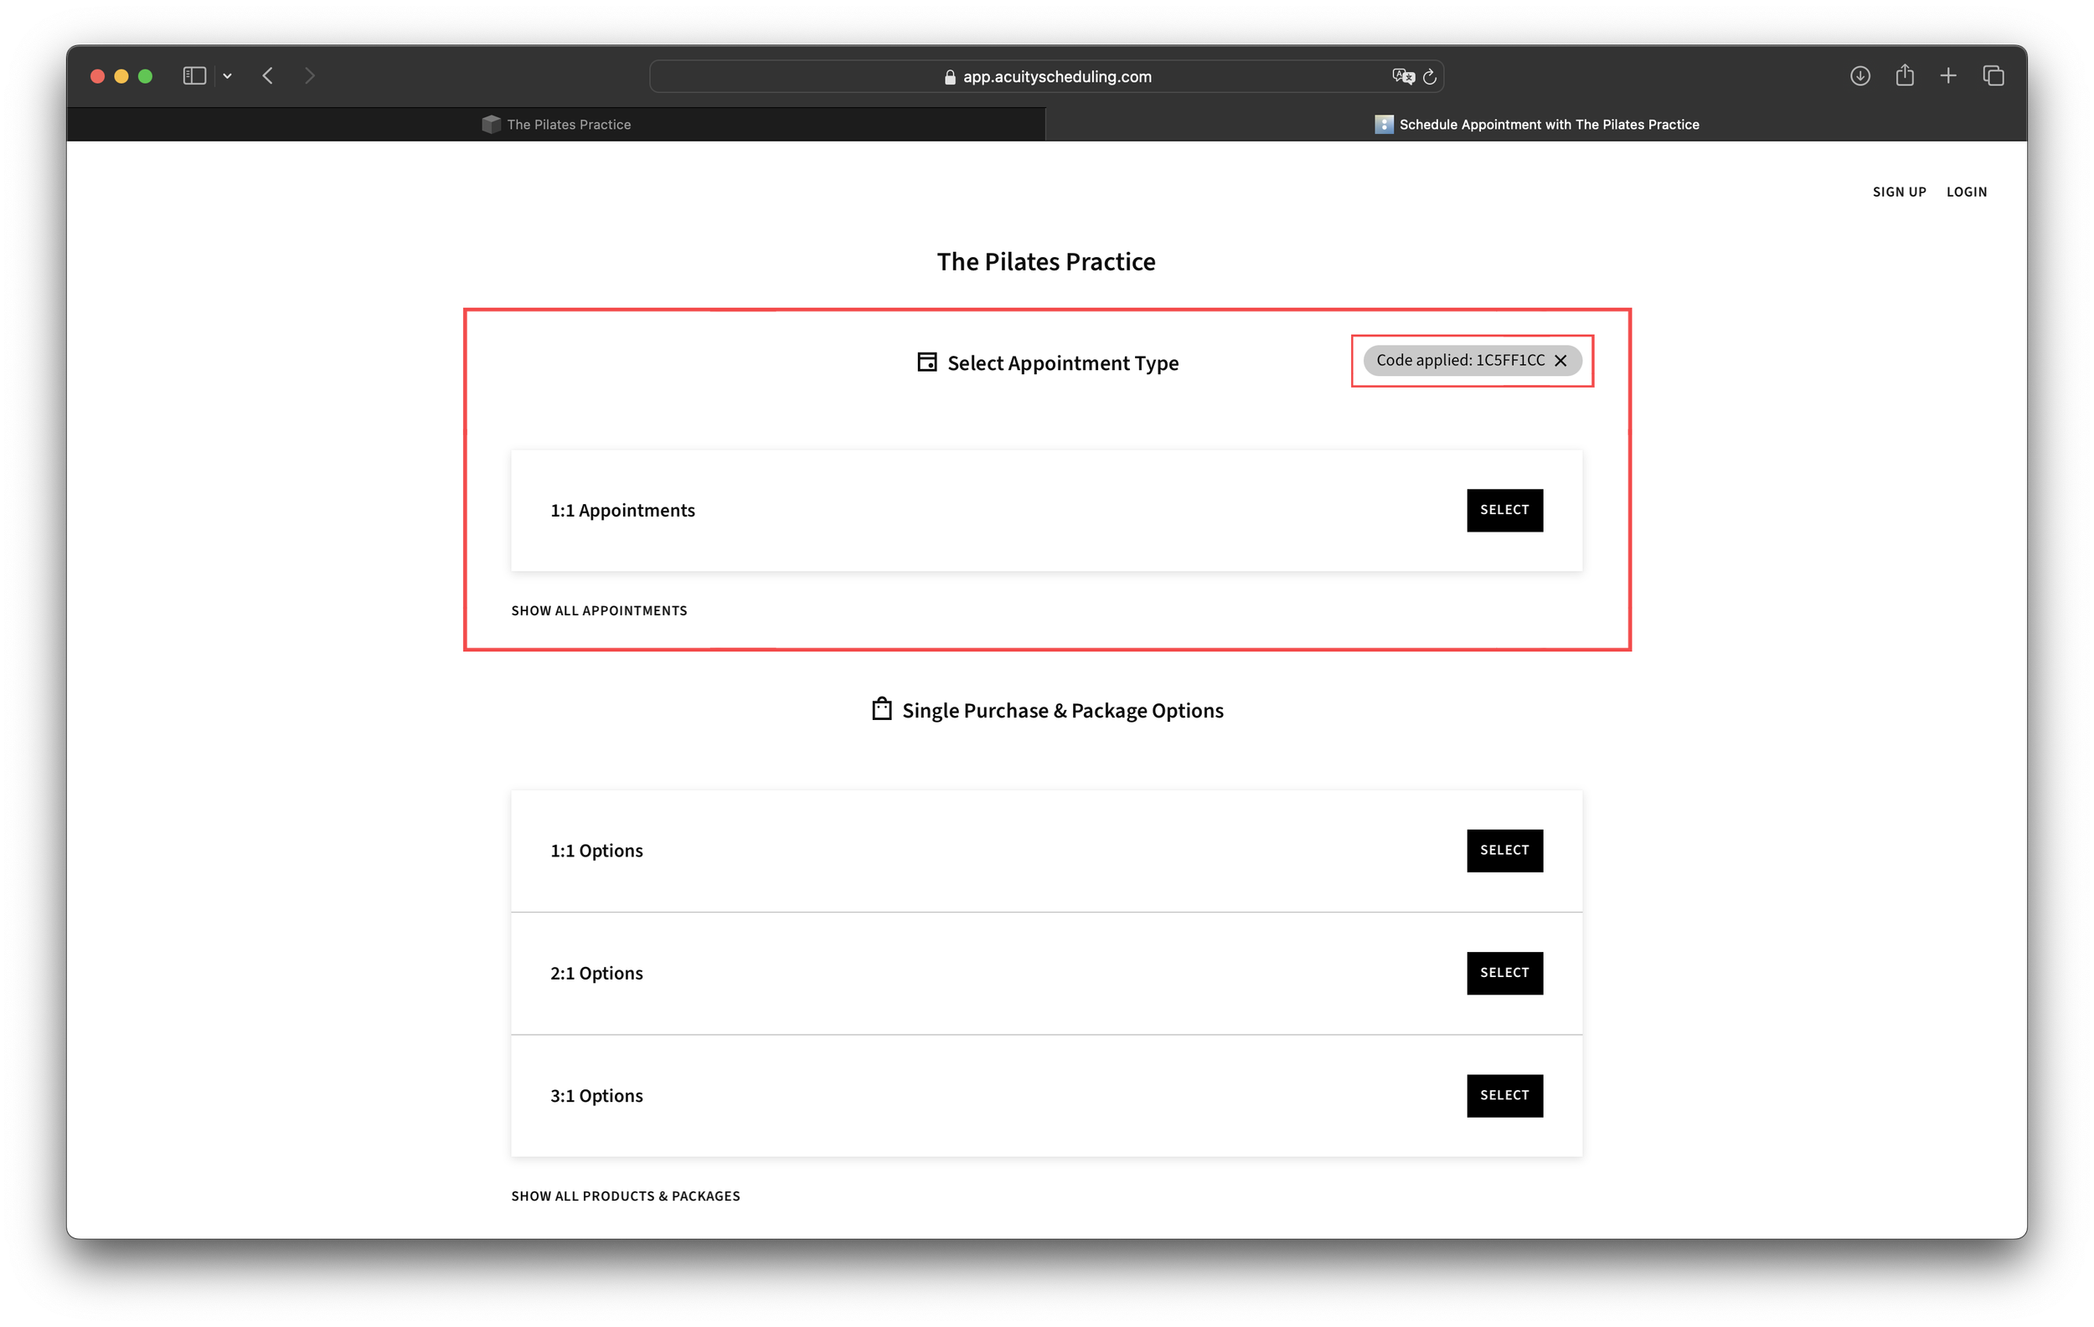Click the LOGIN link

point(1966,191)
